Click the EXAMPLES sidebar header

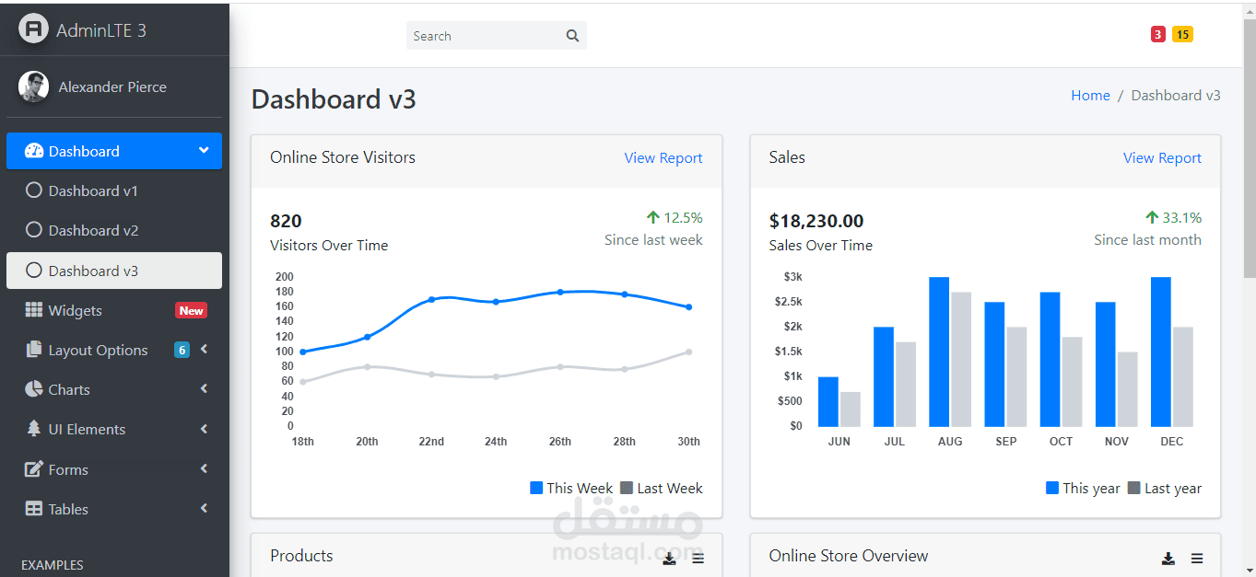point(53,565)
